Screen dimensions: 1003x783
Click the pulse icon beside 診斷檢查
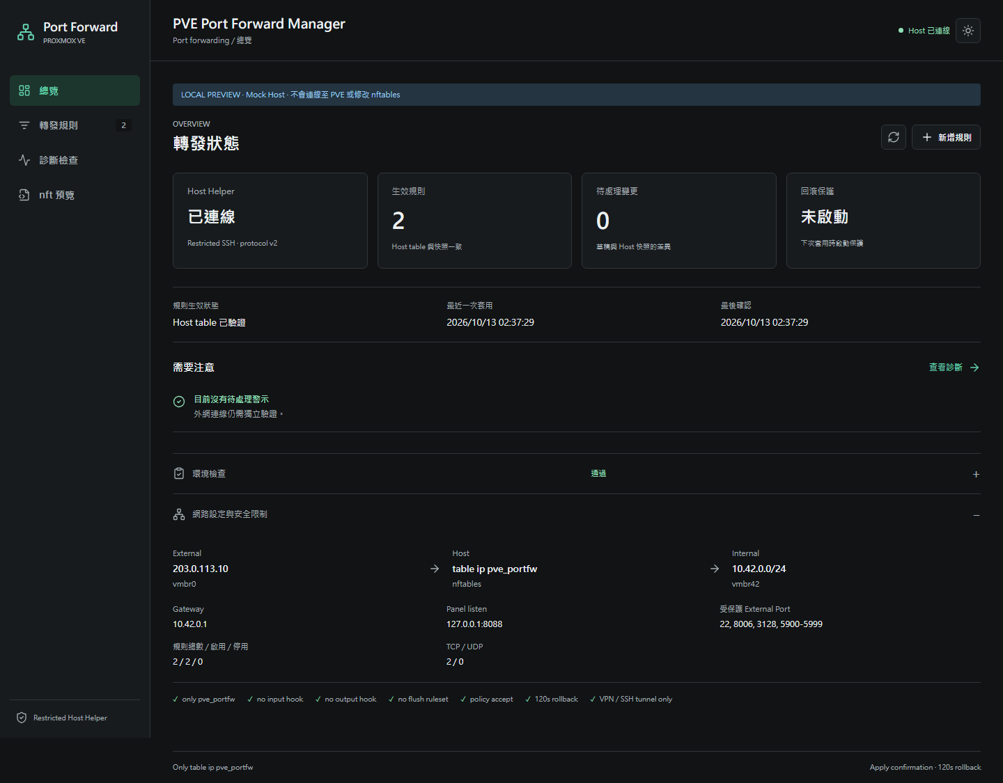point(24,160)
